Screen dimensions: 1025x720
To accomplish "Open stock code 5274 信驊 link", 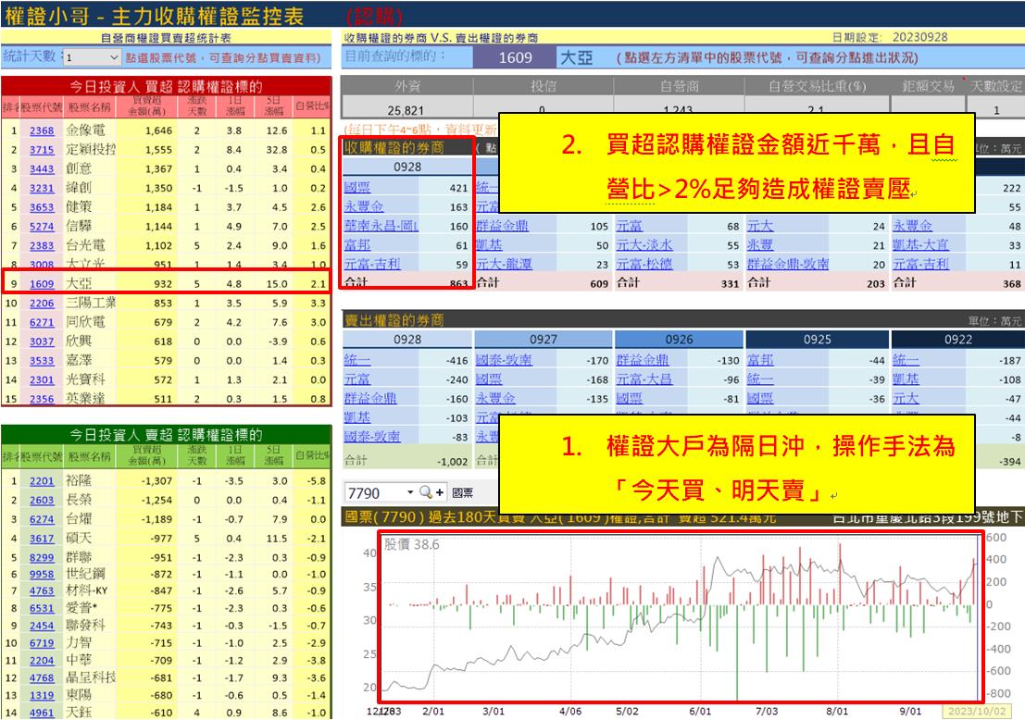I will (x=42, y=227).
